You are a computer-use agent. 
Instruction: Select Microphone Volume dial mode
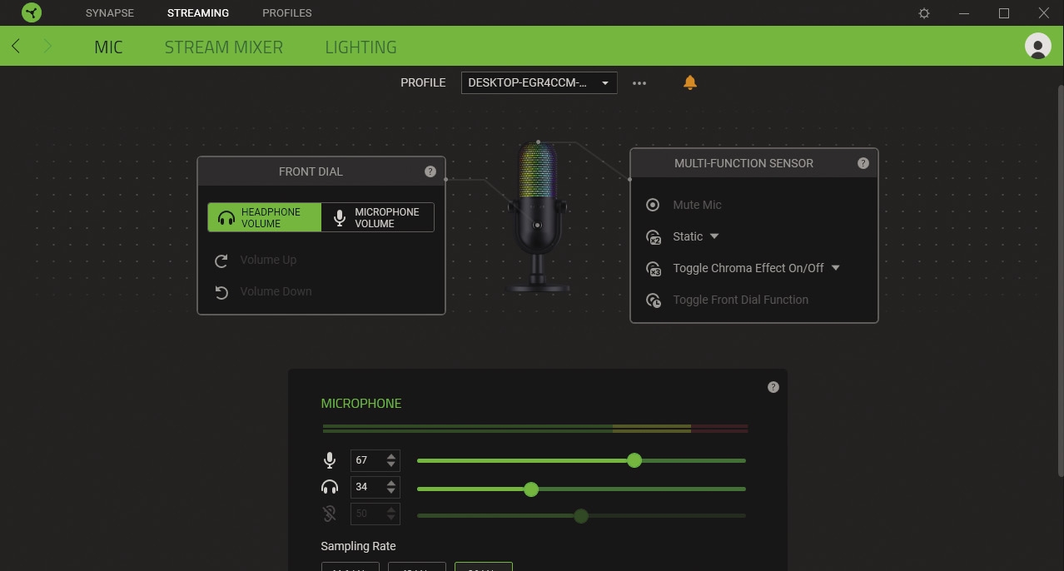[377, 218]
